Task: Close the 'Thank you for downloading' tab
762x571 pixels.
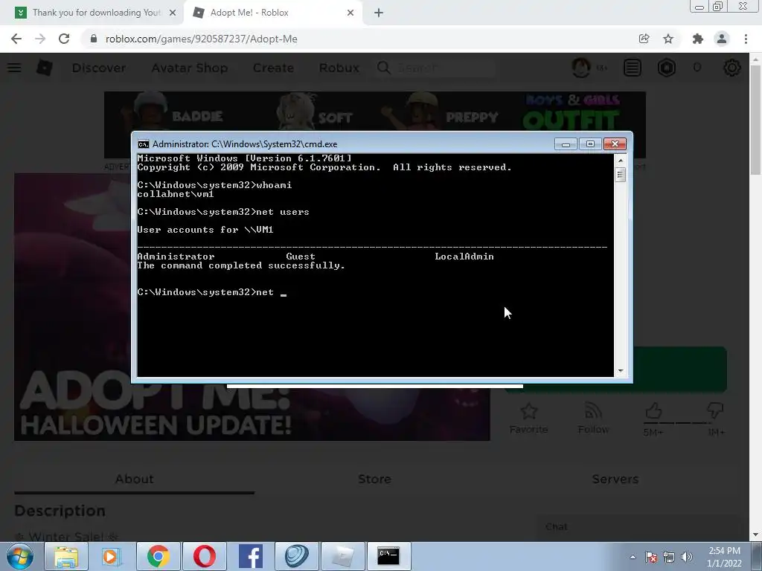Action: click(173, 13)
